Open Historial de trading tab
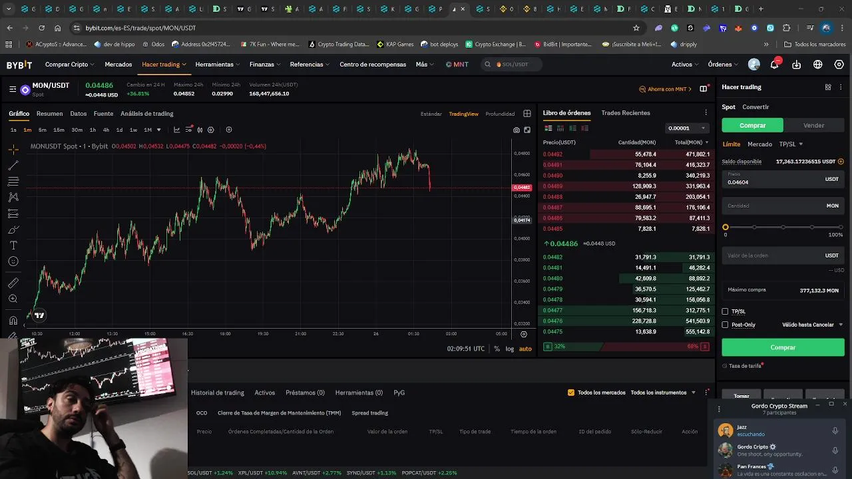 pos(218,393)
